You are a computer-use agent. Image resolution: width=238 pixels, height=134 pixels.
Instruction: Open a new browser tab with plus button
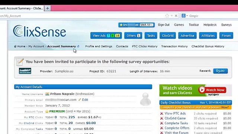point(48,8)
